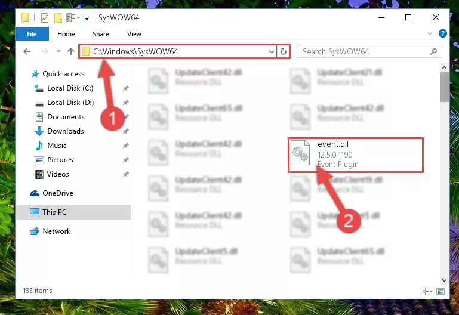
Task: Open Local Disk (C:) in sidebar
Action: point(70,88)
